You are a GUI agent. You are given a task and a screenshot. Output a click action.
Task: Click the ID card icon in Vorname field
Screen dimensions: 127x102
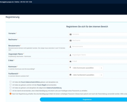point(71,34)
